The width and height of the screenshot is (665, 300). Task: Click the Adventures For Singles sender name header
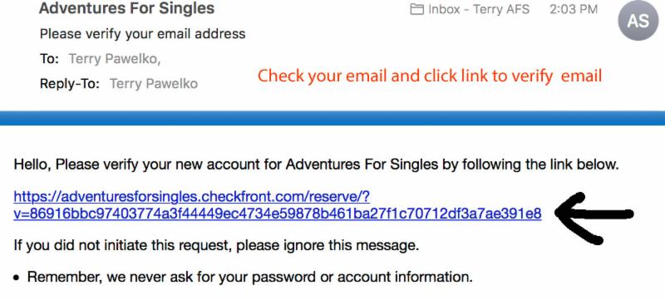point(127,7)
